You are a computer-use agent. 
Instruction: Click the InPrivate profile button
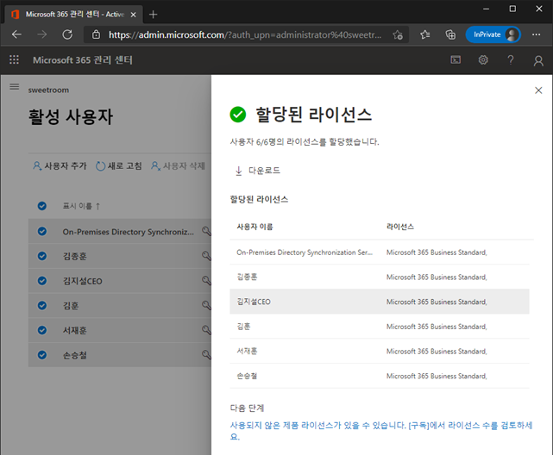point(493,34)
